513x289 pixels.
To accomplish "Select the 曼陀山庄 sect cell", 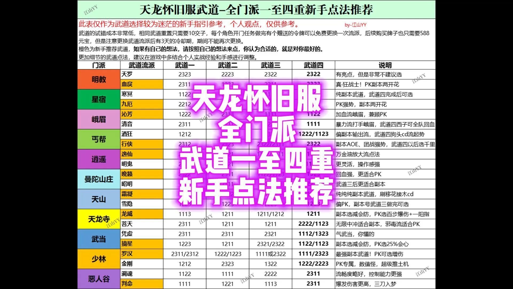I will (99, 179).
